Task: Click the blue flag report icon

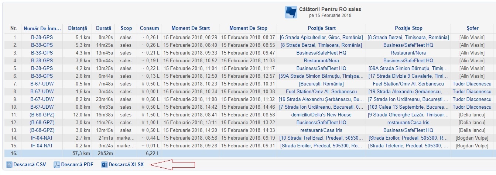Action: click(x=291, y=12)
